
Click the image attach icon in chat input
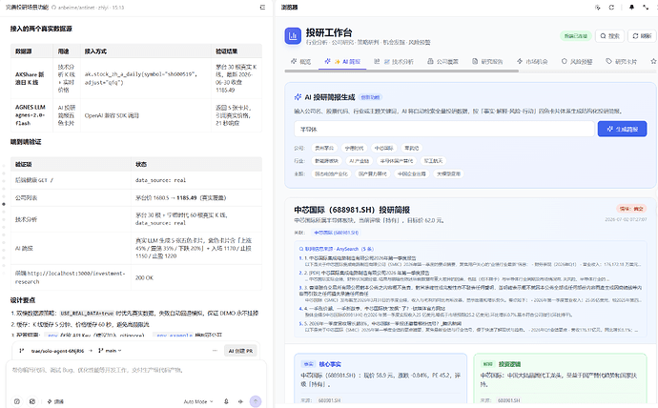tap(32, 401)
